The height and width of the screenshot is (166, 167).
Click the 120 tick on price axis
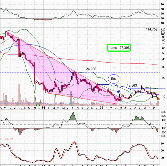163,30
